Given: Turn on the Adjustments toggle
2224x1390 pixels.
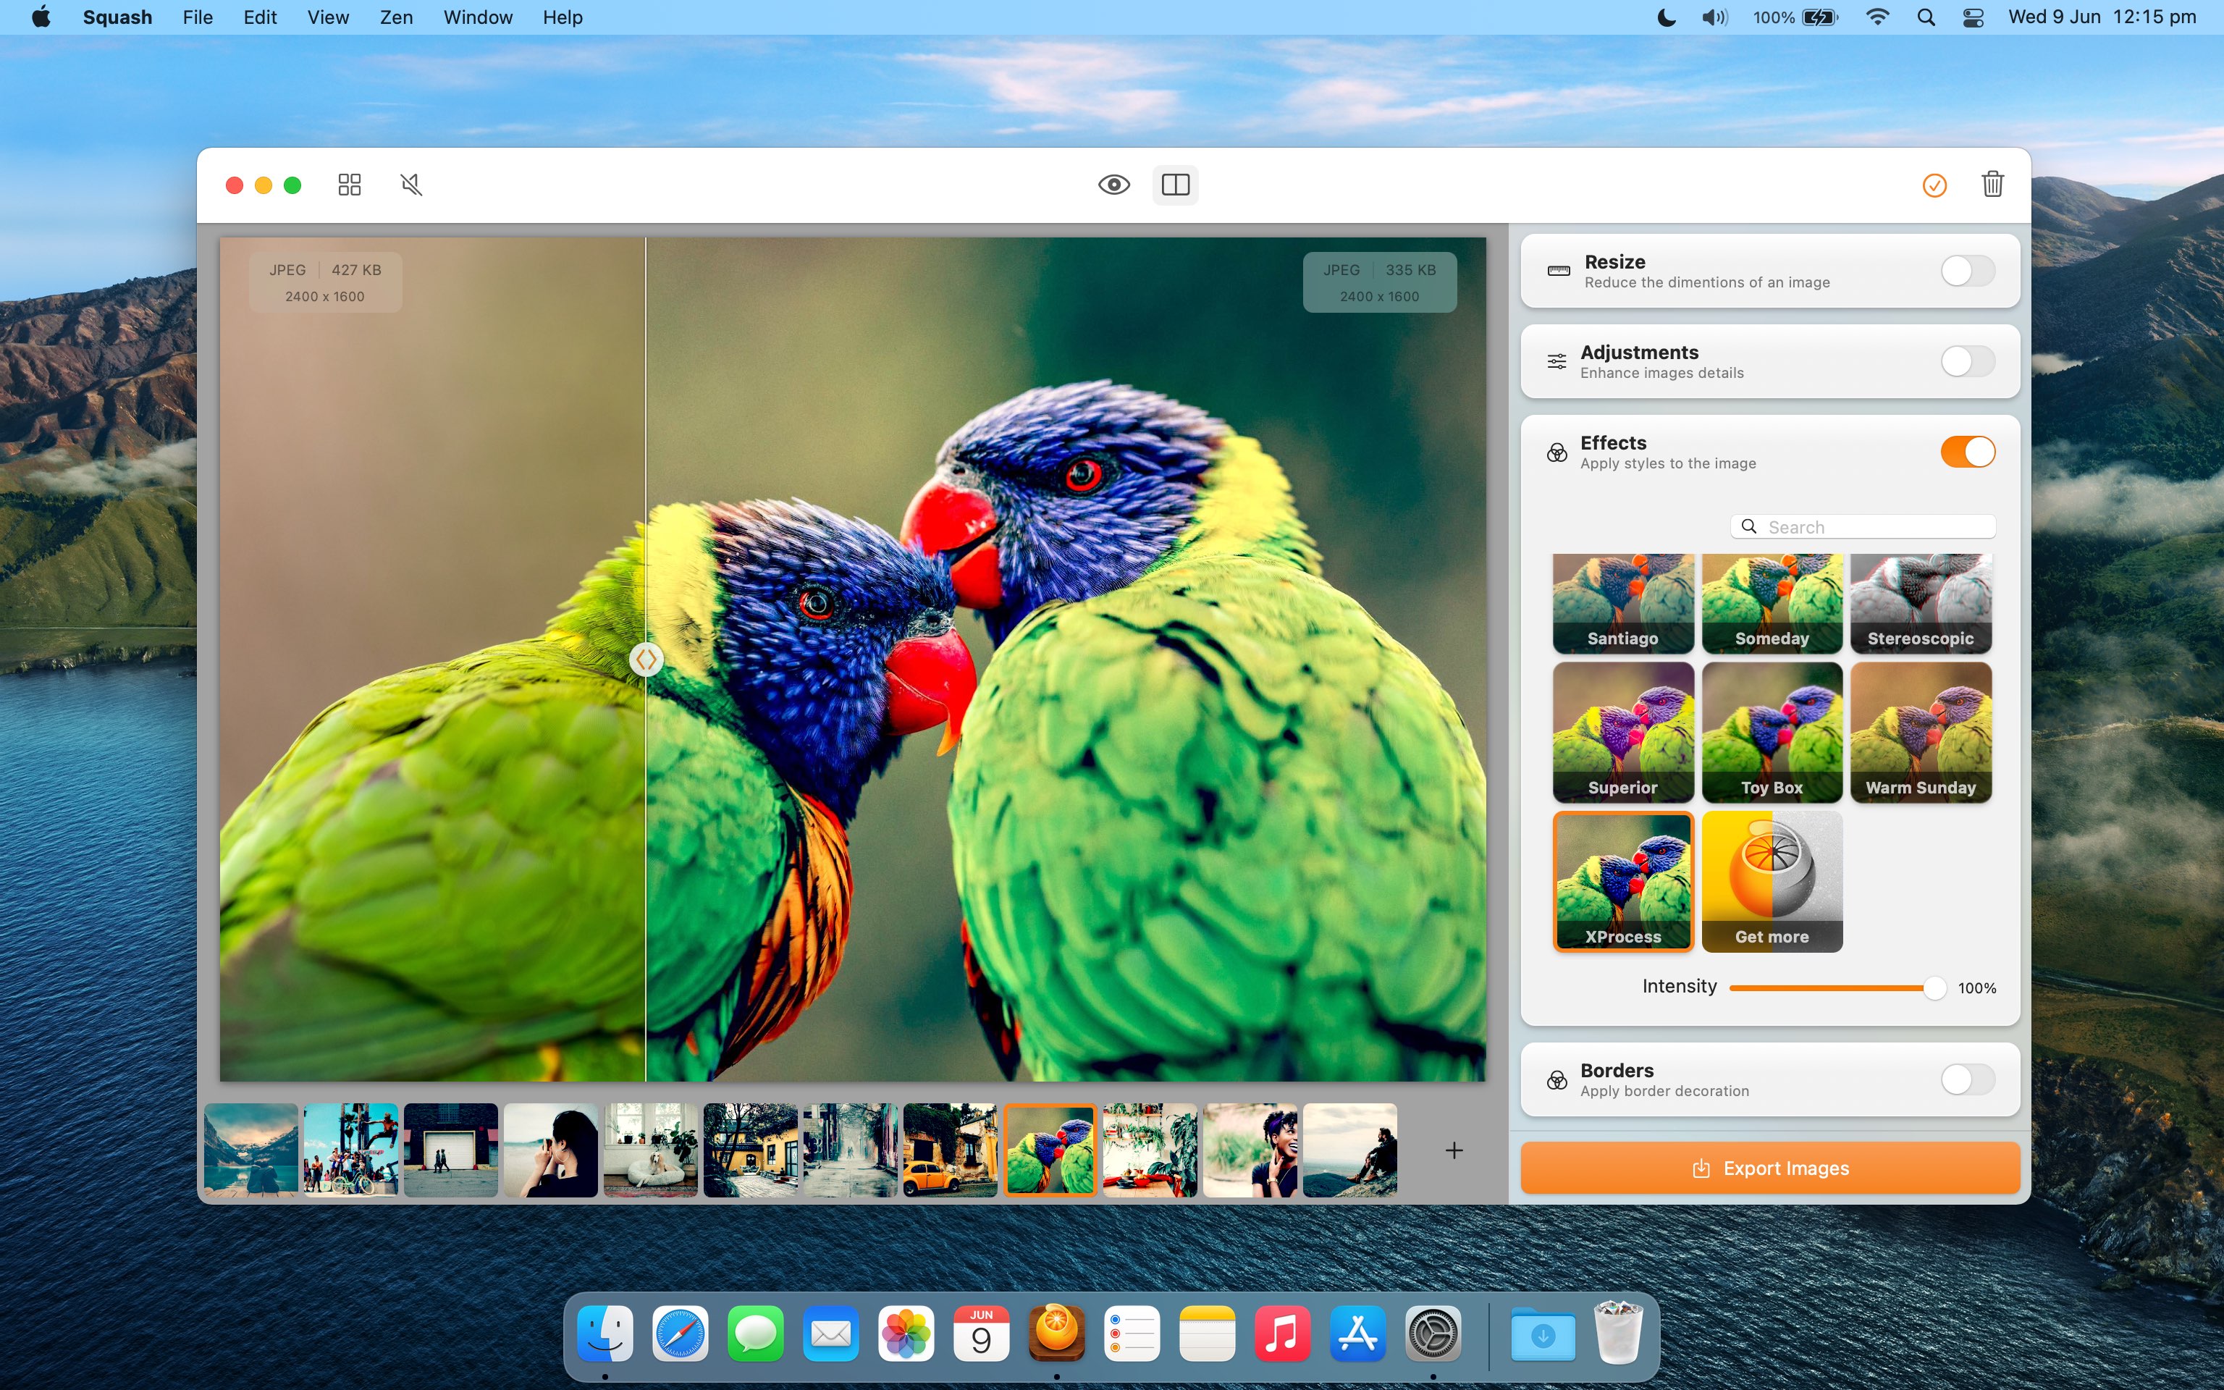Looking at the screenshot, I should point(1967,361).
